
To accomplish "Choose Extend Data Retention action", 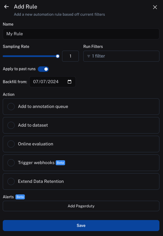I will pyautogui.click(x=81, y=181).
